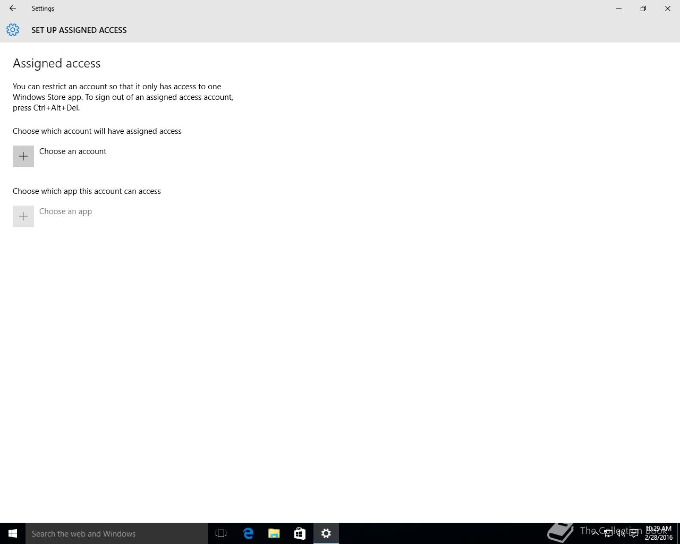Screen dimensions: 680x544
Task: Select the 'Choose an account' label
Action: [x=73, y=151]
